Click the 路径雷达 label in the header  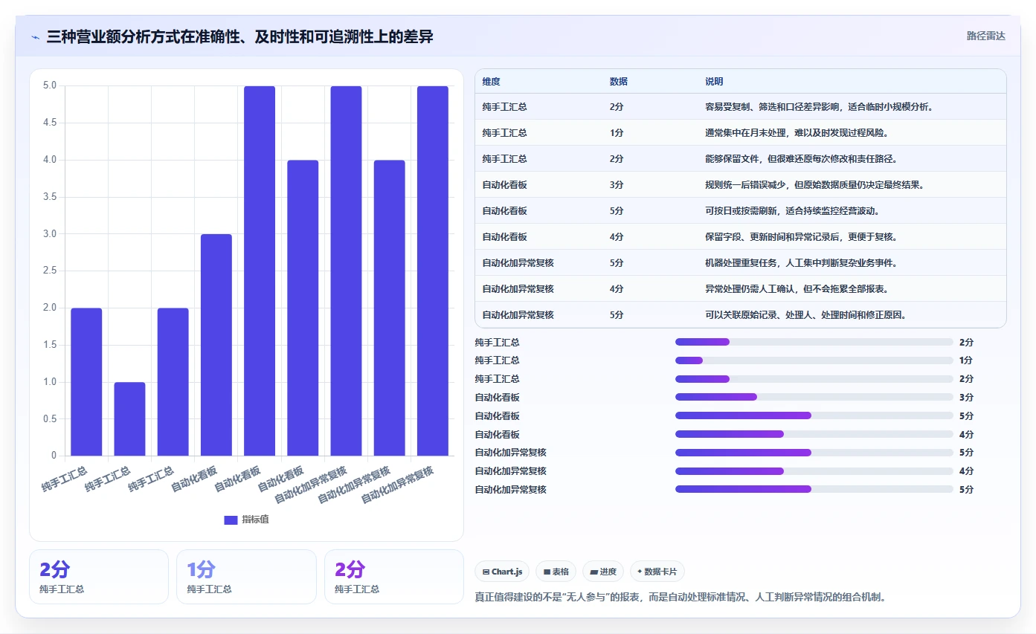[985, 36]
